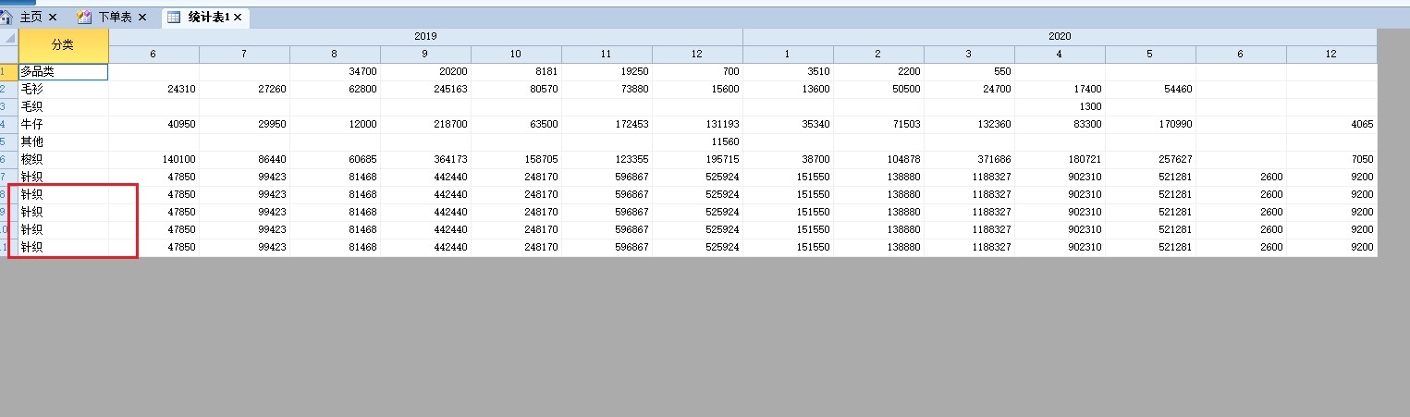Click the cell with value 34700
Image resolution: width=1410 pixels, height=417 pixels.
pyautogui.click(x=335, y=71)
